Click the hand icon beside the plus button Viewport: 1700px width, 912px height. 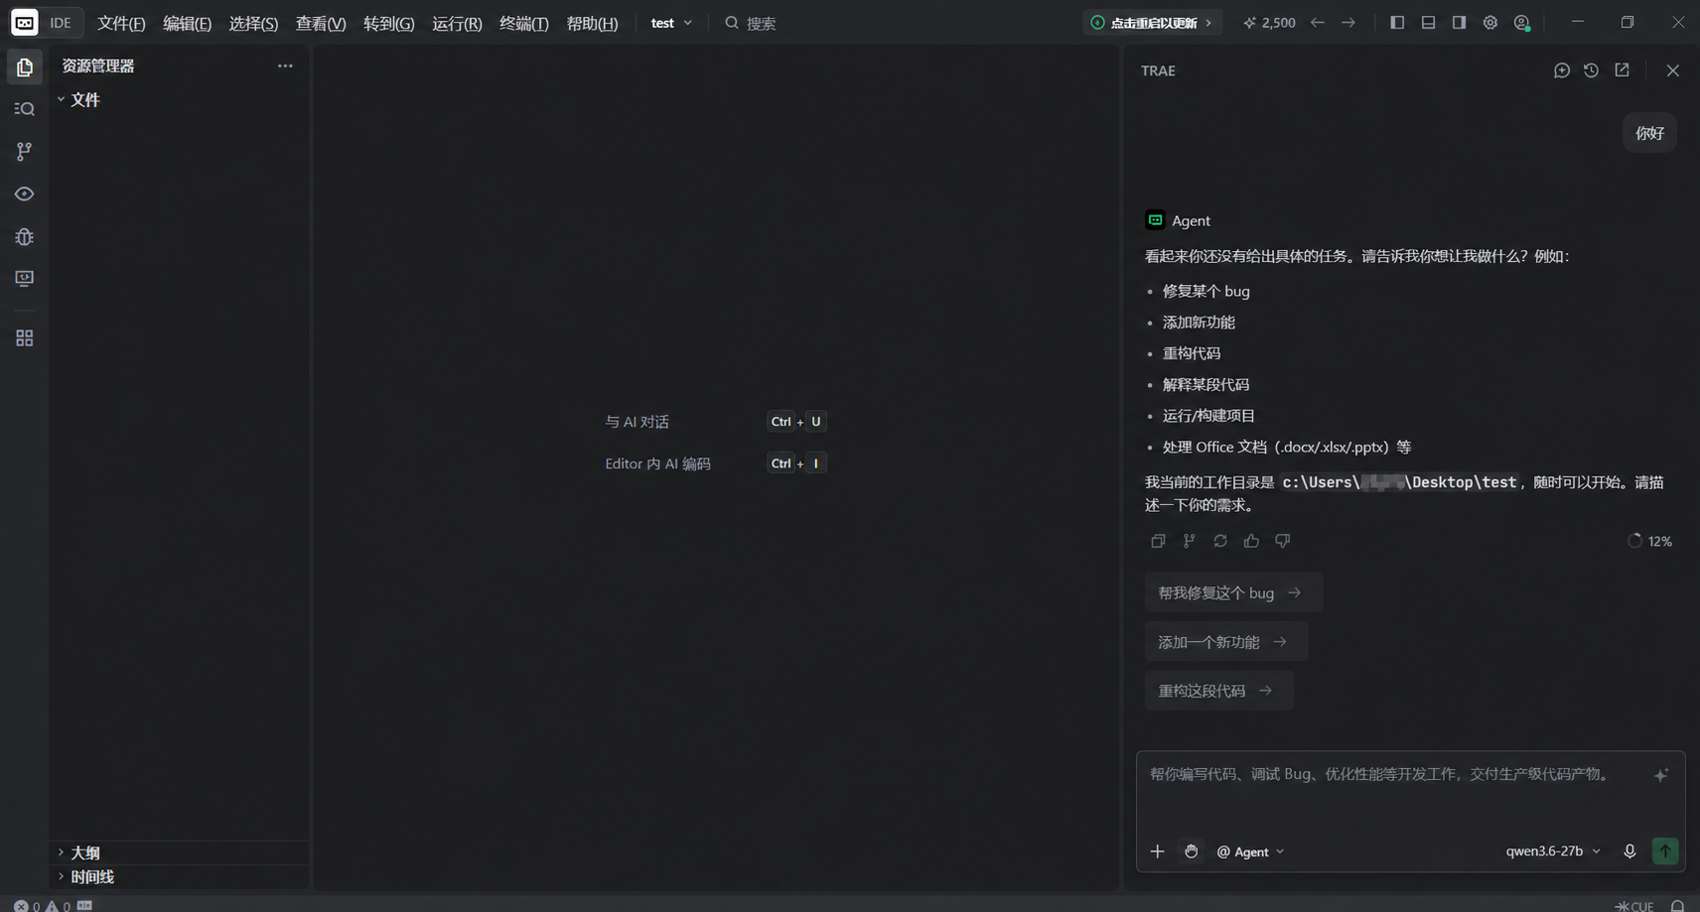1191,851
